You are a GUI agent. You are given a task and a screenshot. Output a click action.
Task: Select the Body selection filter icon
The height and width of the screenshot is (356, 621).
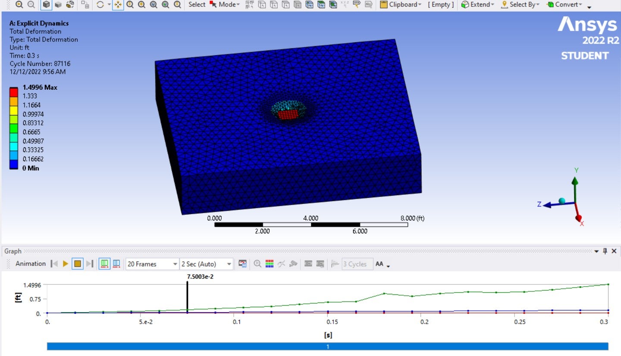tap(297, 5)
